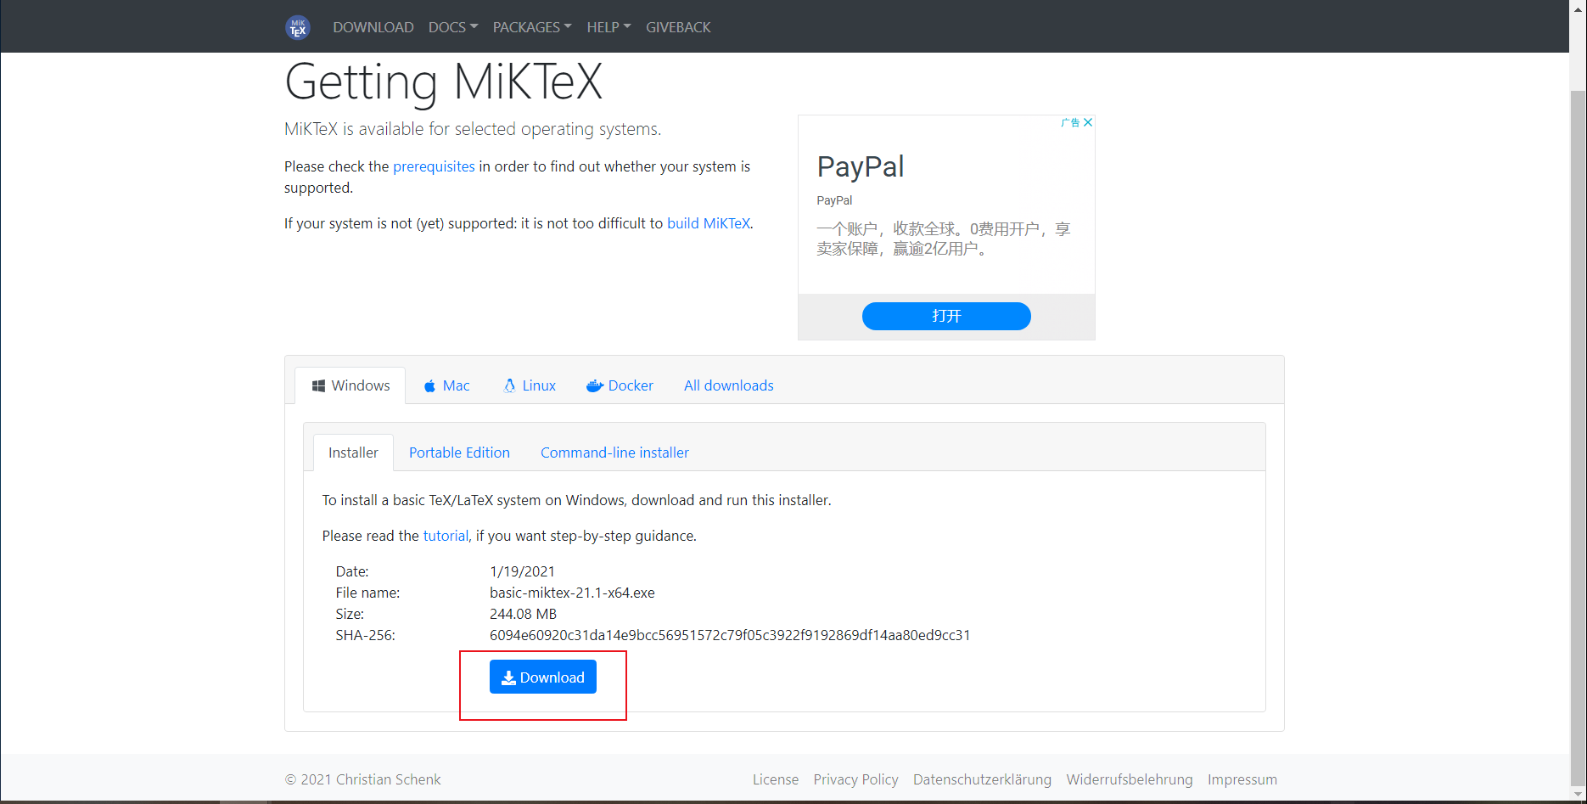The width and height of the screenshot is (1587, 804).
Task: Expand the HELP dropdown menu
Action: click(608, 27)
